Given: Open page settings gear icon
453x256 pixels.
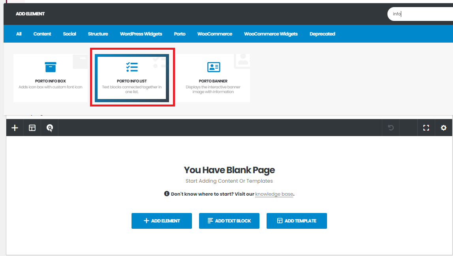Looking at the screenshot, I should point(444,127).
